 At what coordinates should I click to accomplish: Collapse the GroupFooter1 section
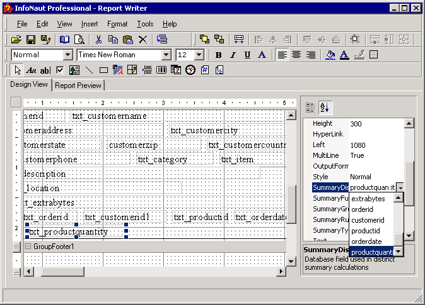click(28, 247)
